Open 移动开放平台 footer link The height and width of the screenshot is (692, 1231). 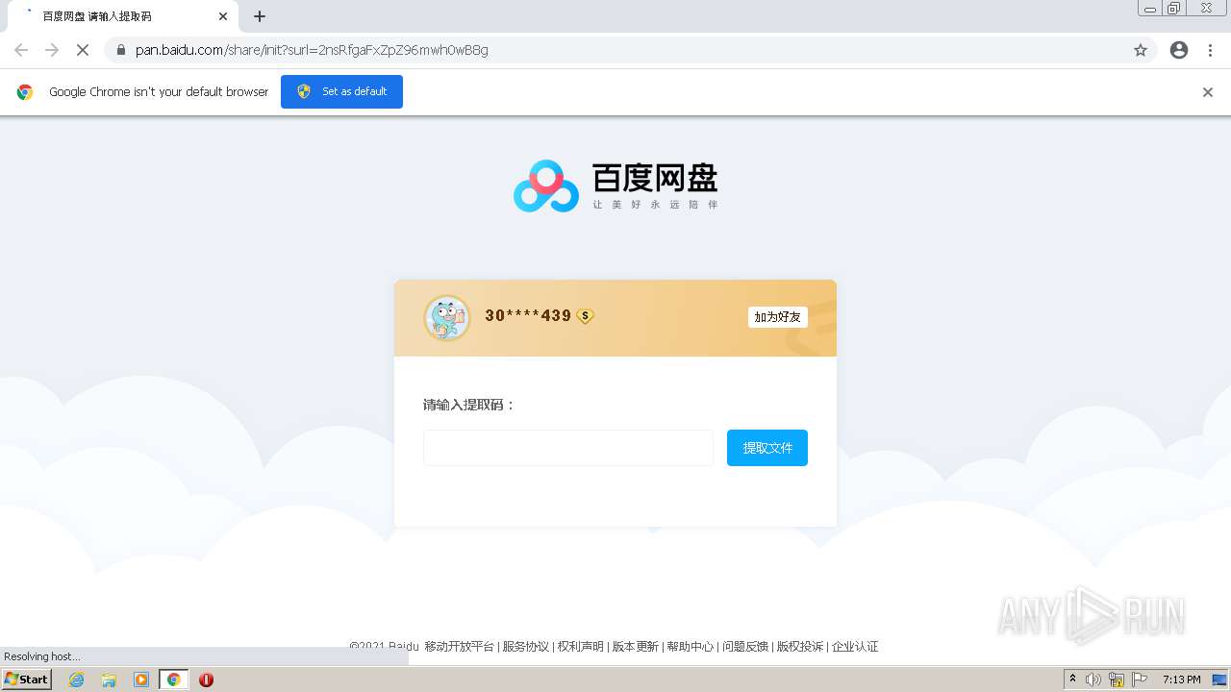point(459,647)
